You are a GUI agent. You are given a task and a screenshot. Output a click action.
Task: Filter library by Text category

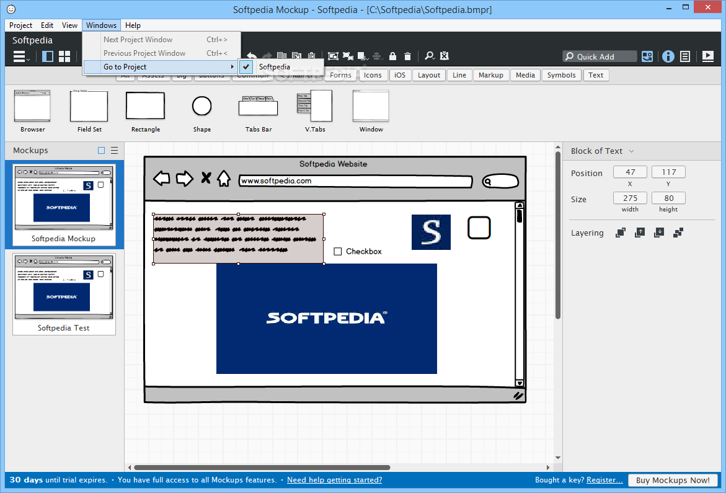click(596, 75)
